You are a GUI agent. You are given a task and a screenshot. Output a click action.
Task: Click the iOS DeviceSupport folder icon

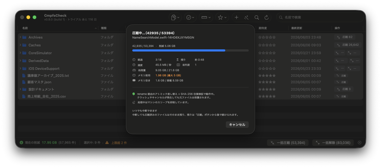pyautogui.click(x=25, y=68)
